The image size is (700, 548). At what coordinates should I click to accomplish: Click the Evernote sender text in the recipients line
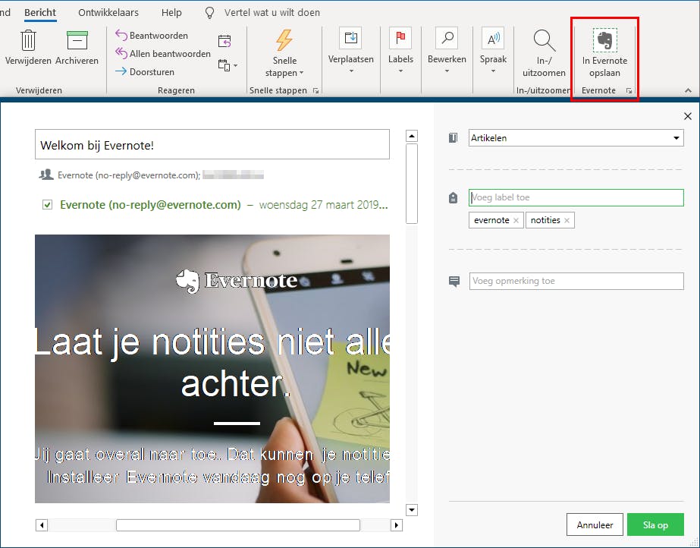coord(129,175)
